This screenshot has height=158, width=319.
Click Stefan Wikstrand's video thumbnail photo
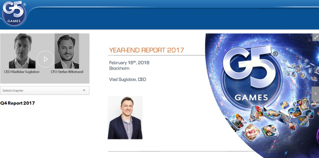click(x=67, y=51)
